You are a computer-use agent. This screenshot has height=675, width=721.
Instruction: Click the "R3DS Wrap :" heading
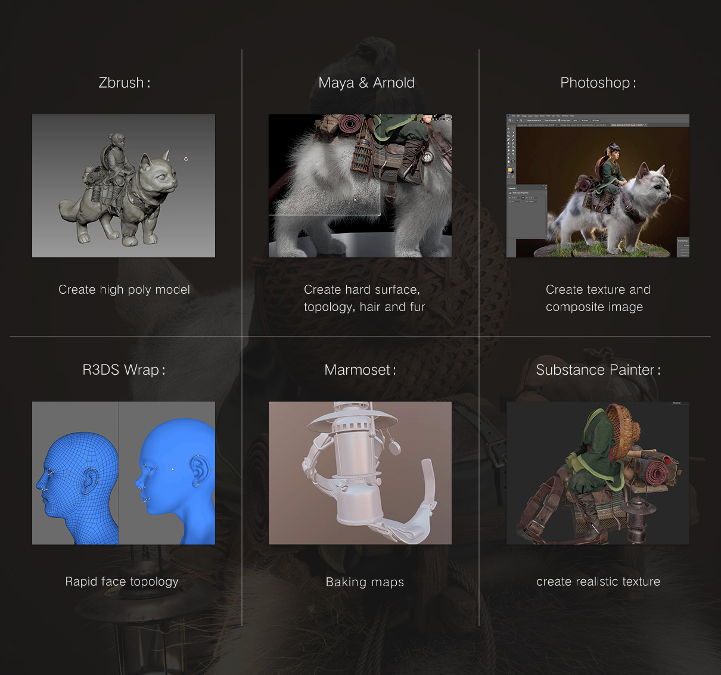[124, 370]
